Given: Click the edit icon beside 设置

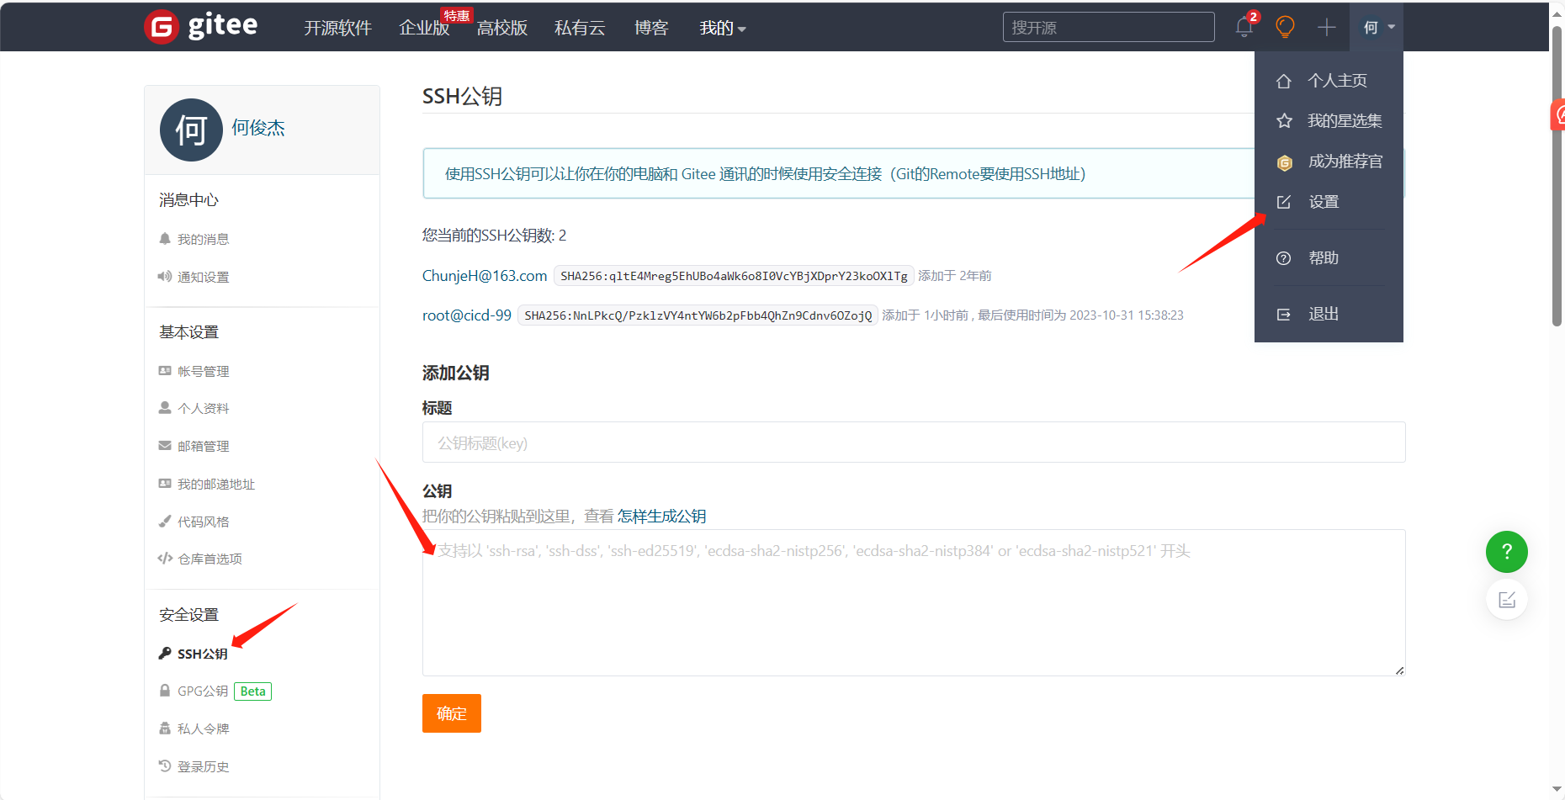Looking at the screenshot, I should pyautogui.click(x=1284, y=202).
